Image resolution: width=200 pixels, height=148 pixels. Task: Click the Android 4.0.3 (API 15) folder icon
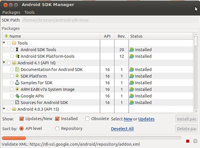[14, 109]
